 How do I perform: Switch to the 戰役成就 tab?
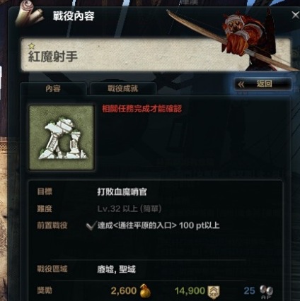[122, 88]
